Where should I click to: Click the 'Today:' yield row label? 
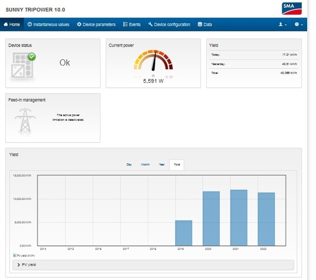215,55
